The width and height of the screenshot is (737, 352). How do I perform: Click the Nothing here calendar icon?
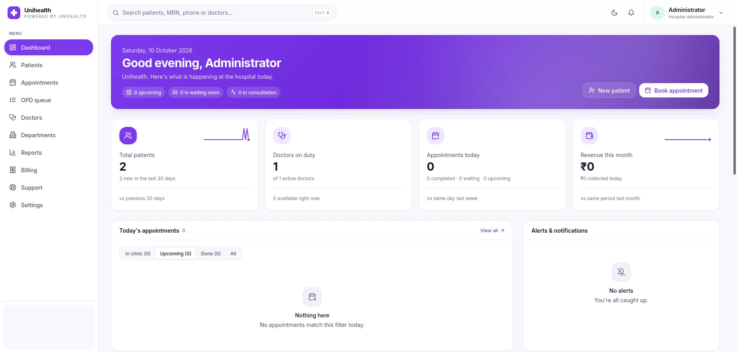point(312,297)
